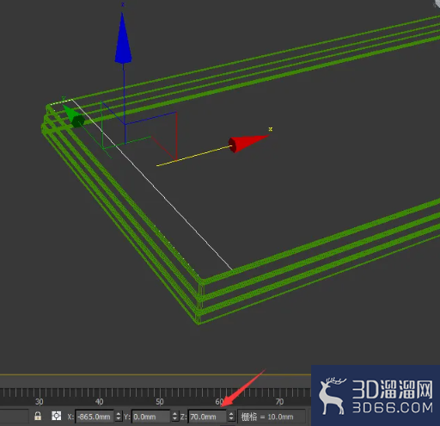The height and width of the screenshot is (426, 440).
Task: Click the Y coordinate spinner arrows
Action: (x=174, y=417)
